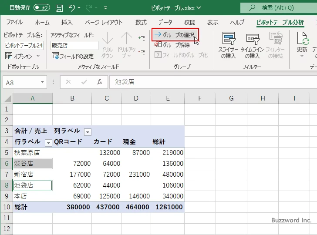Click the Undo arrow icon

click(71, 8)
